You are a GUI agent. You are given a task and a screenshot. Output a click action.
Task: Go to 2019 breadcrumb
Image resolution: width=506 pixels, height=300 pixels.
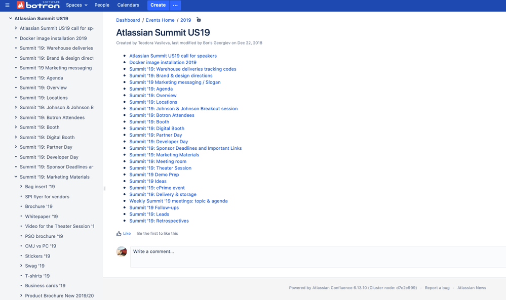(185, 20)
